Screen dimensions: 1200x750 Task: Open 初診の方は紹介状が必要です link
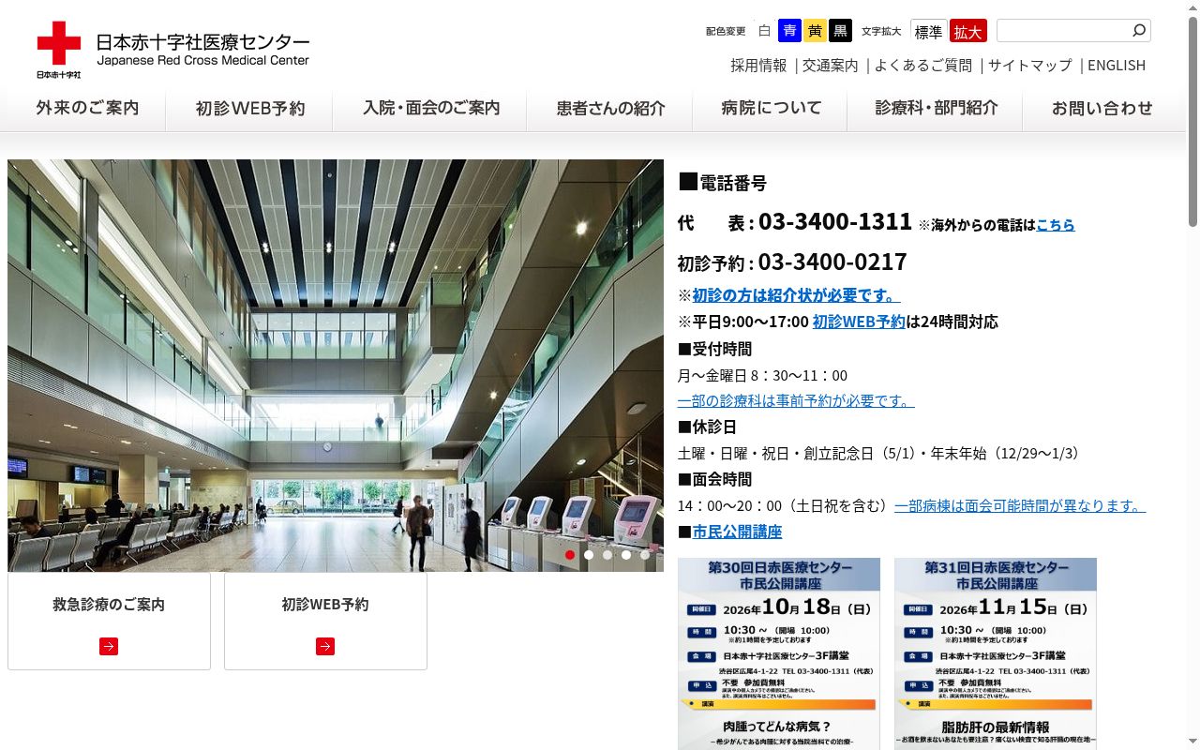click(796, 295)
